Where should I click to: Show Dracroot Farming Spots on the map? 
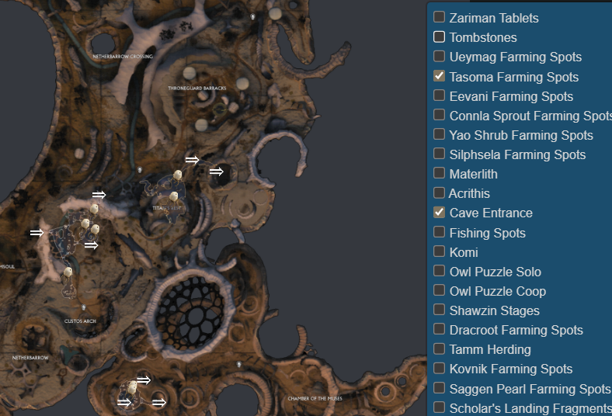439,329
